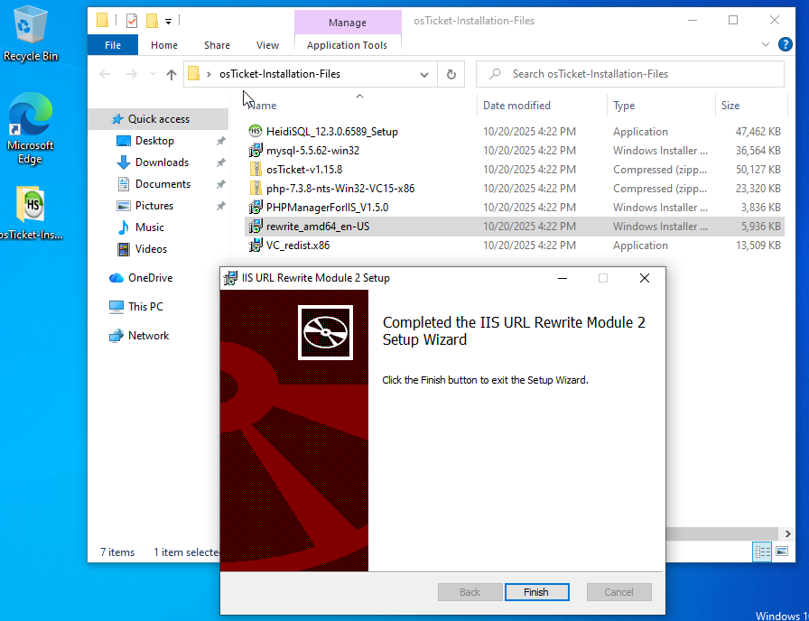Close the IIS URL Rewrite Setup dialog
The image size is (809, 621).
click(x=645, y=279)
